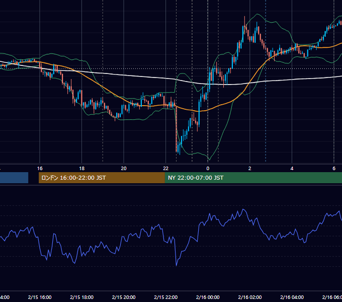
Task: Click the 18 hour label on chart axis
Action: tap(81, 169)
